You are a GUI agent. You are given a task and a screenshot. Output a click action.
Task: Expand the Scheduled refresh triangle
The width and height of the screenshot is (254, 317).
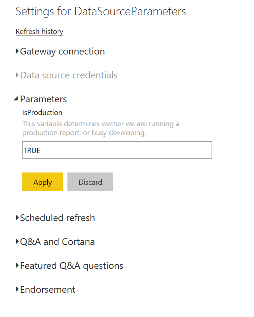coord(17,218)
